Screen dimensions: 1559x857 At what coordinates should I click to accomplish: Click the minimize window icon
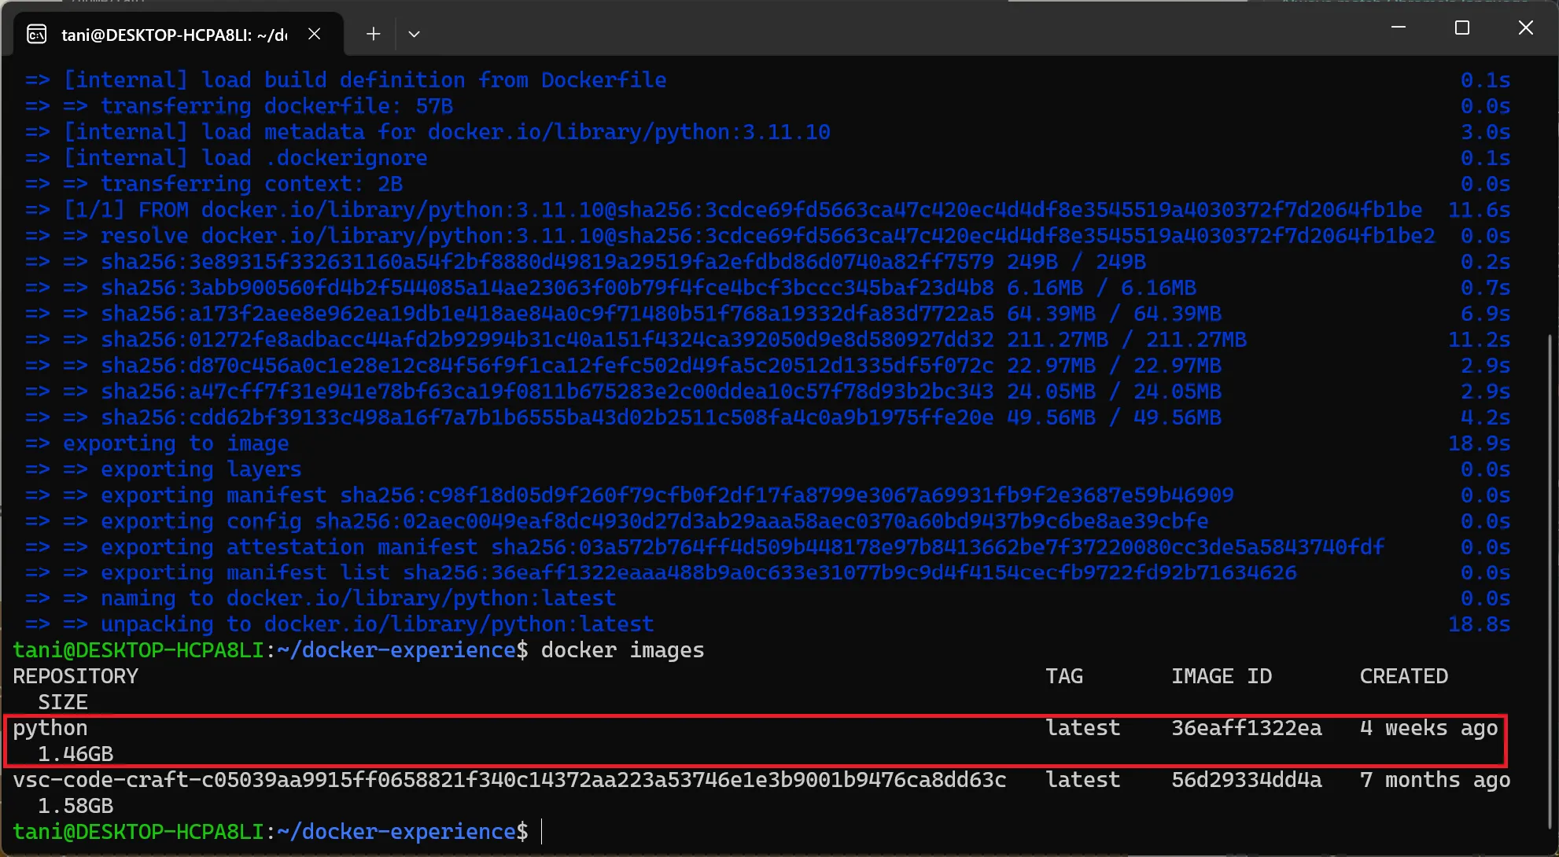(x=1398, y=28)
